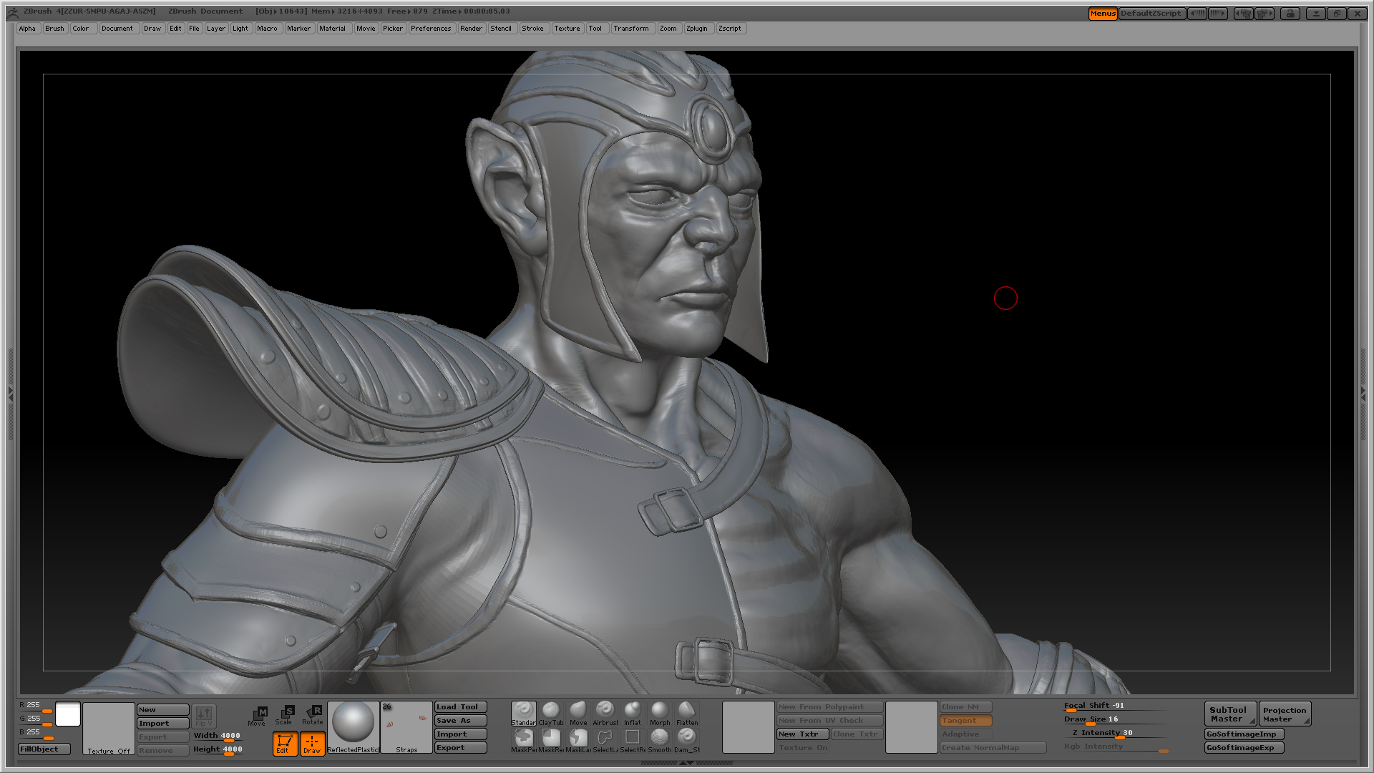Image resolution: width=1374 pixels, height=773 pixels.
Task: Click the GoSoftimageImp button
Action: pyautogui.click(x=1244, y=734)
